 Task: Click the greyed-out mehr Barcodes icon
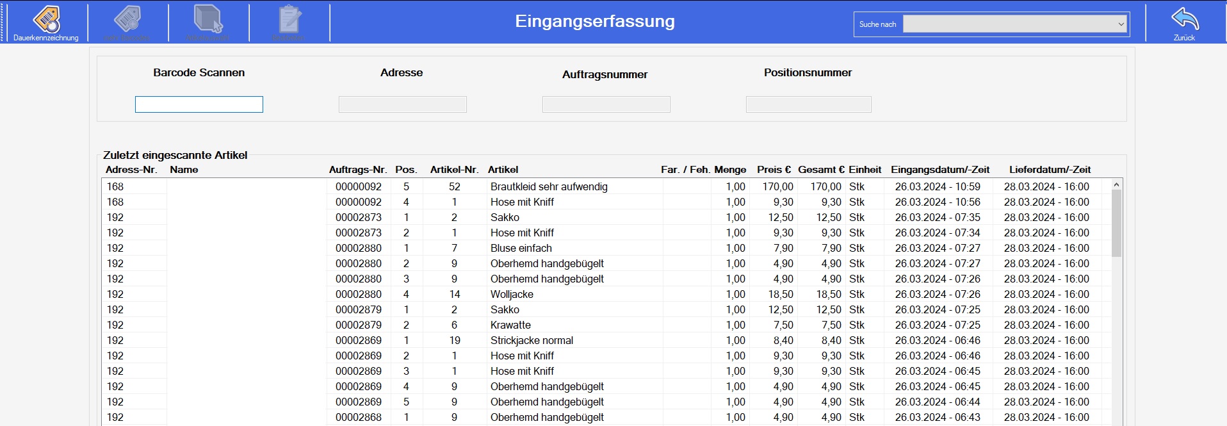click(127, 22)
